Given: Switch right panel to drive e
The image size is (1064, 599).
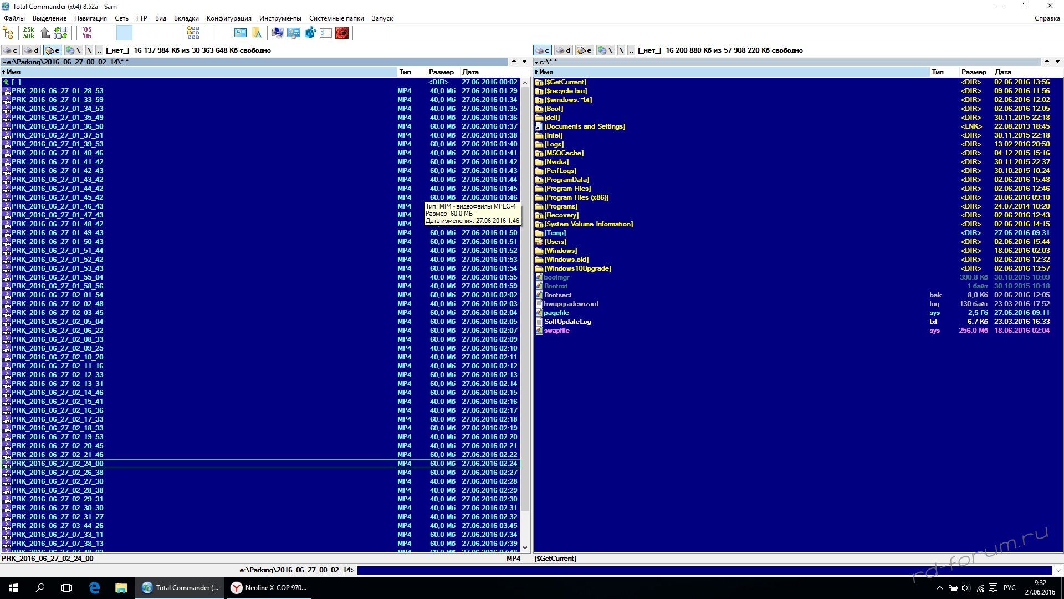Looking at the screenshot, I should coord(584,50).
